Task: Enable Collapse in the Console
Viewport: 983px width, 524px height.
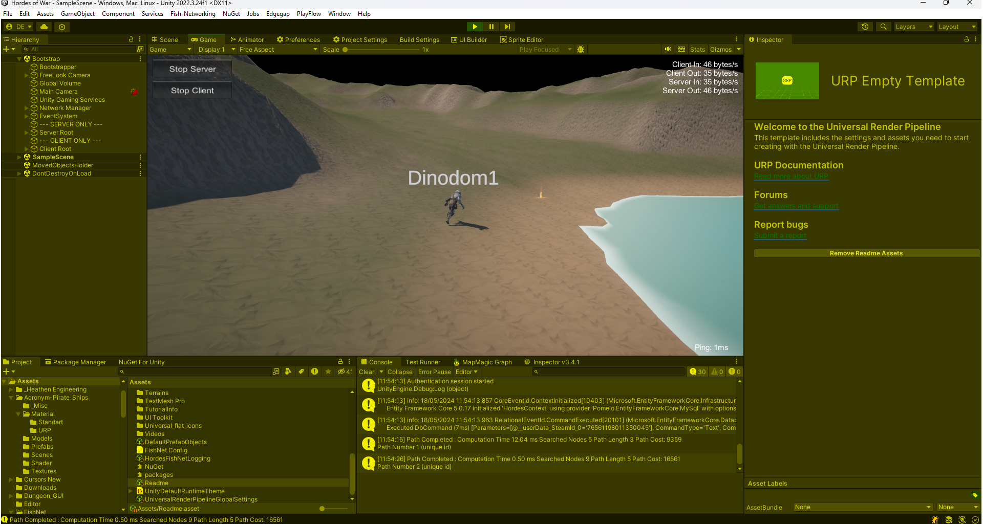Action: tap(400, 372)
